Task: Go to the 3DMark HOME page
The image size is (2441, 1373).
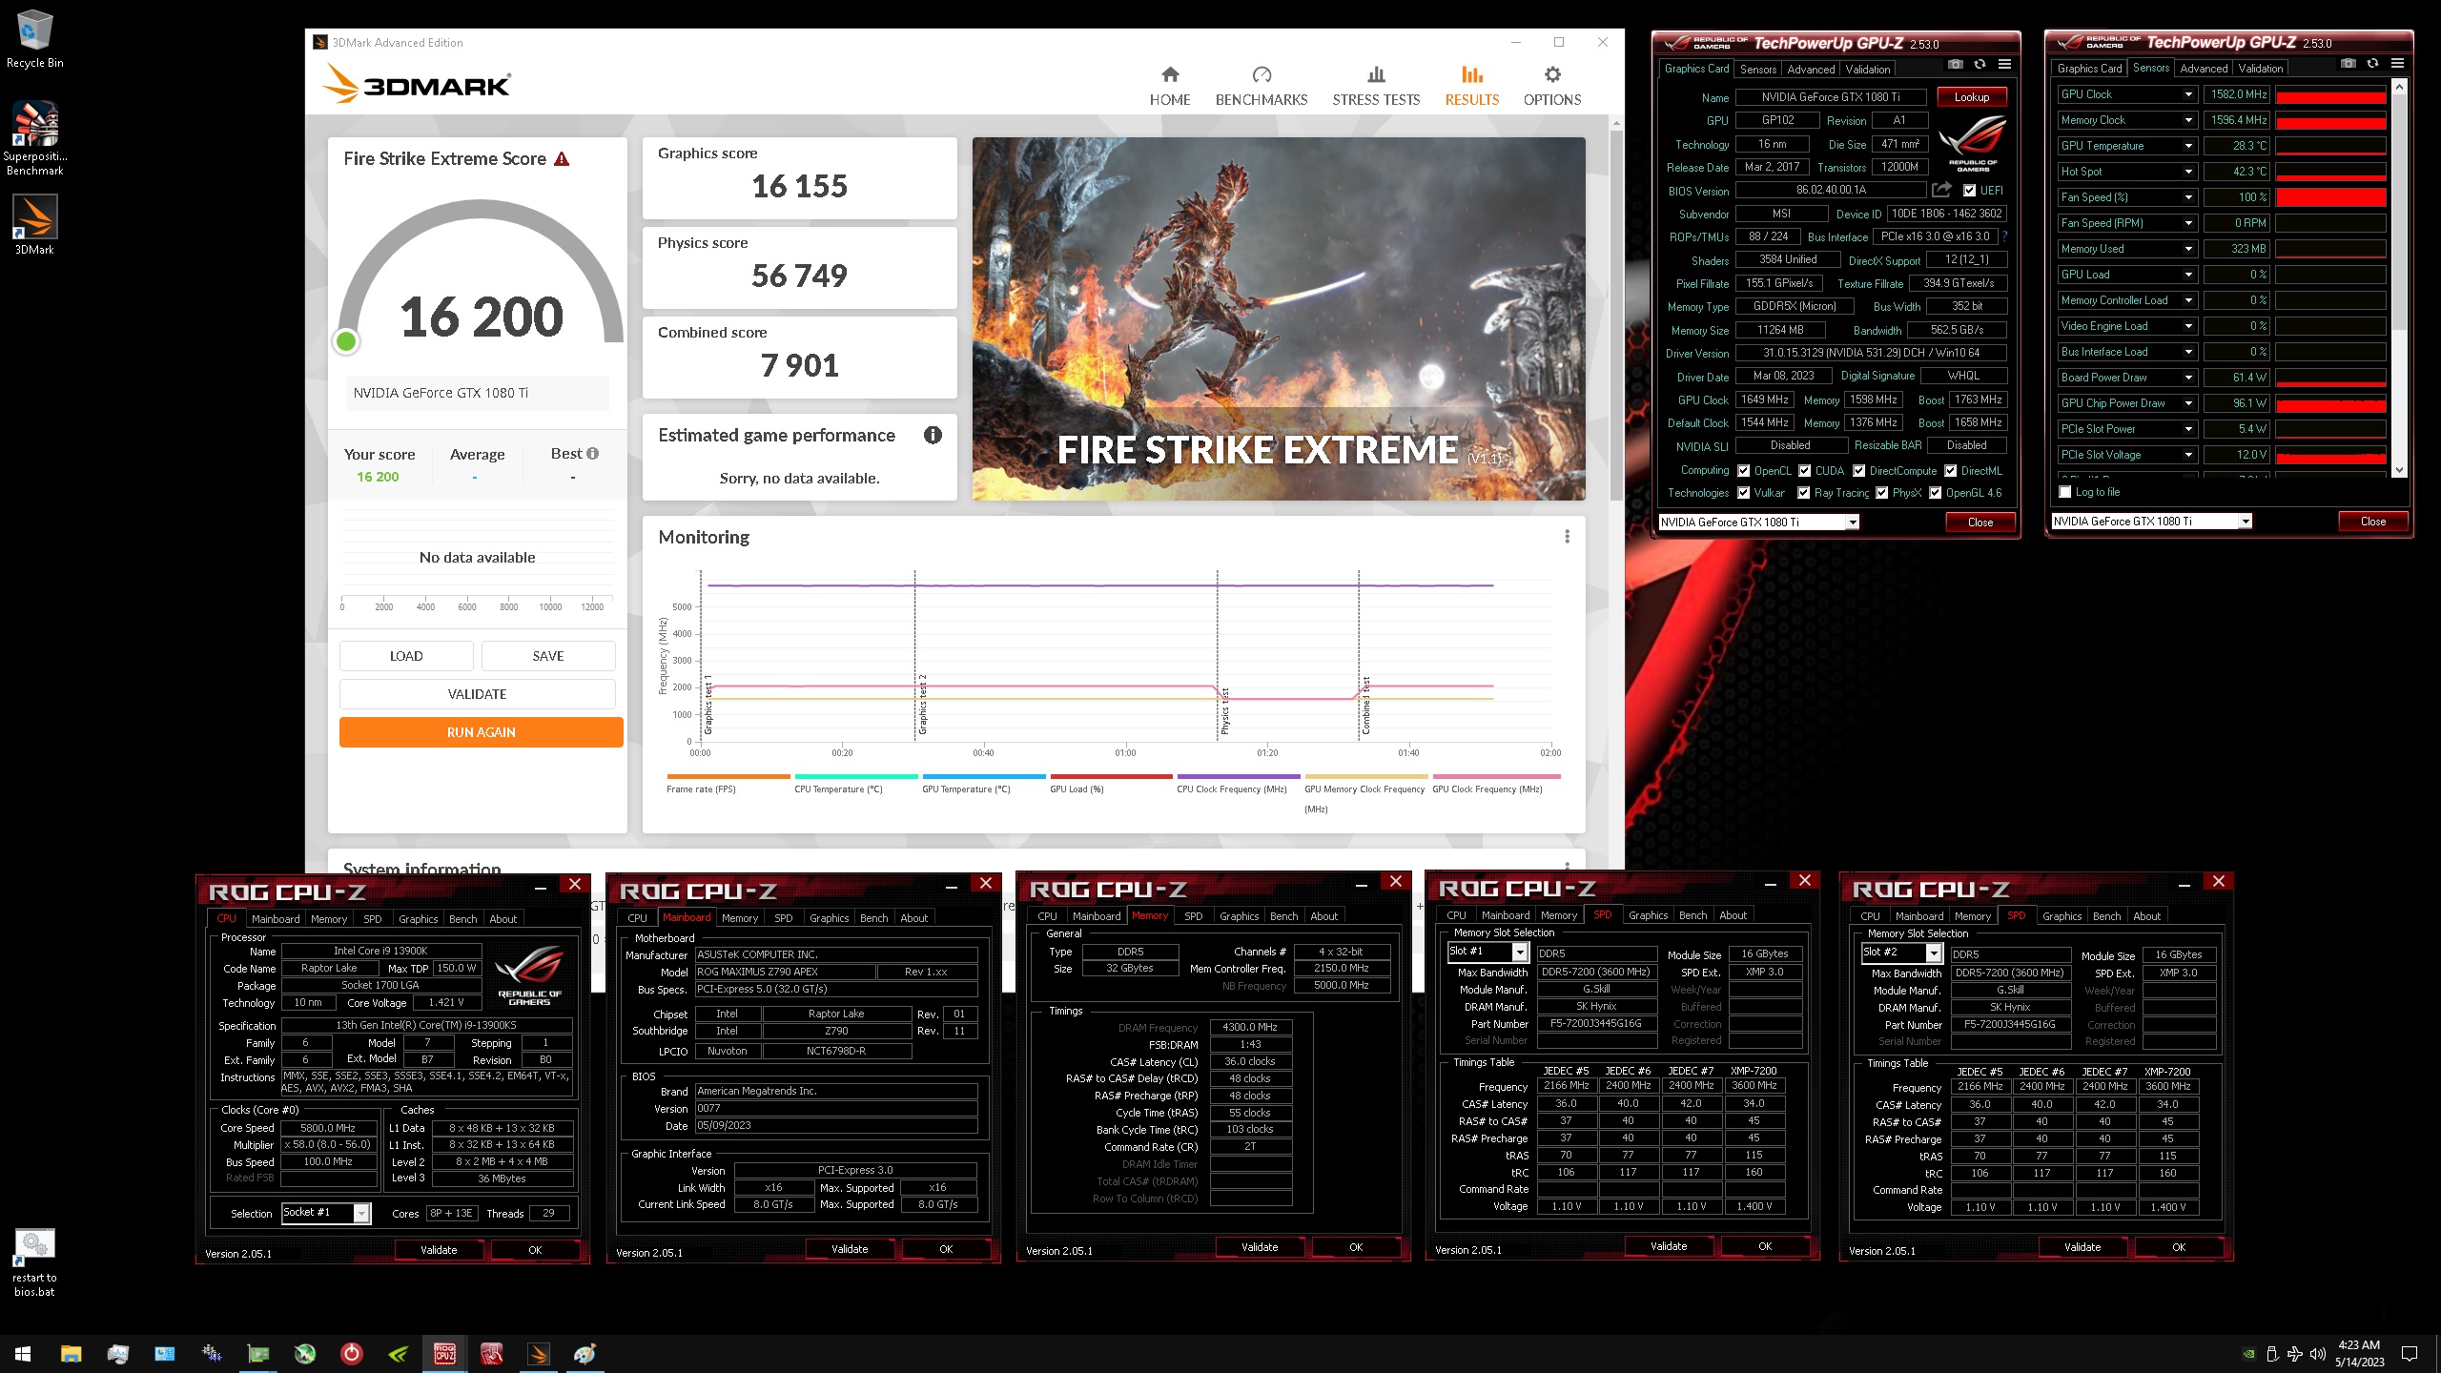Action: [1169, 86]
